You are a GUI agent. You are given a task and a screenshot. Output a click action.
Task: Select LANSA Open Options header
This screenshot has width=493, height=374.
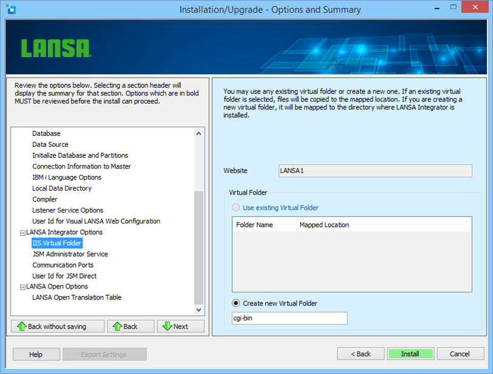[x=57, y=287]
